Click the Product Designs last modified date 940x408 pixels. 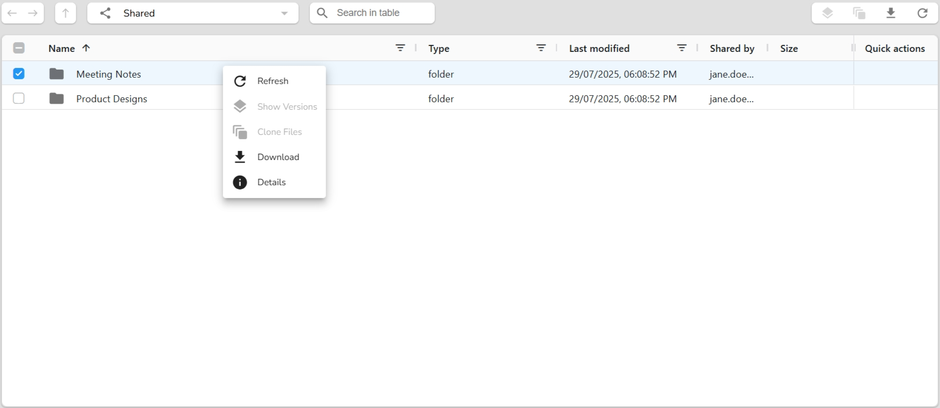[x=623, y=99]
